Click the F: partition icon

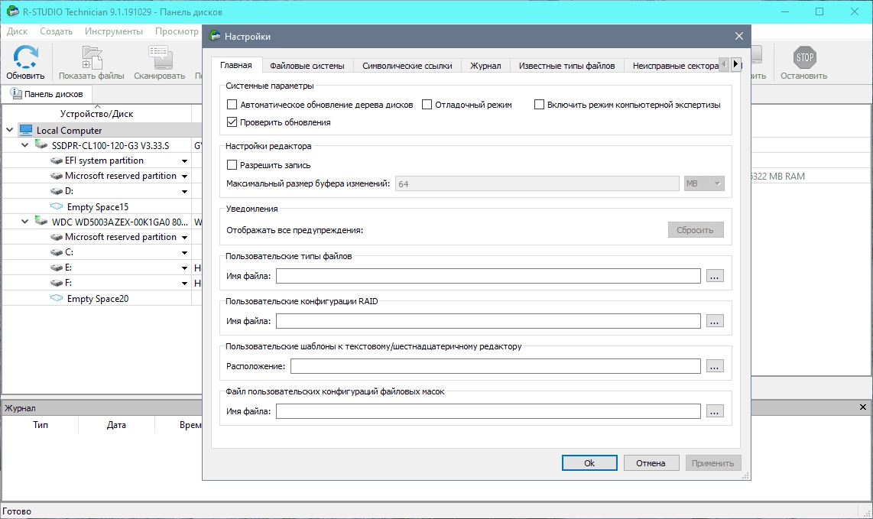tap(57, 283)
